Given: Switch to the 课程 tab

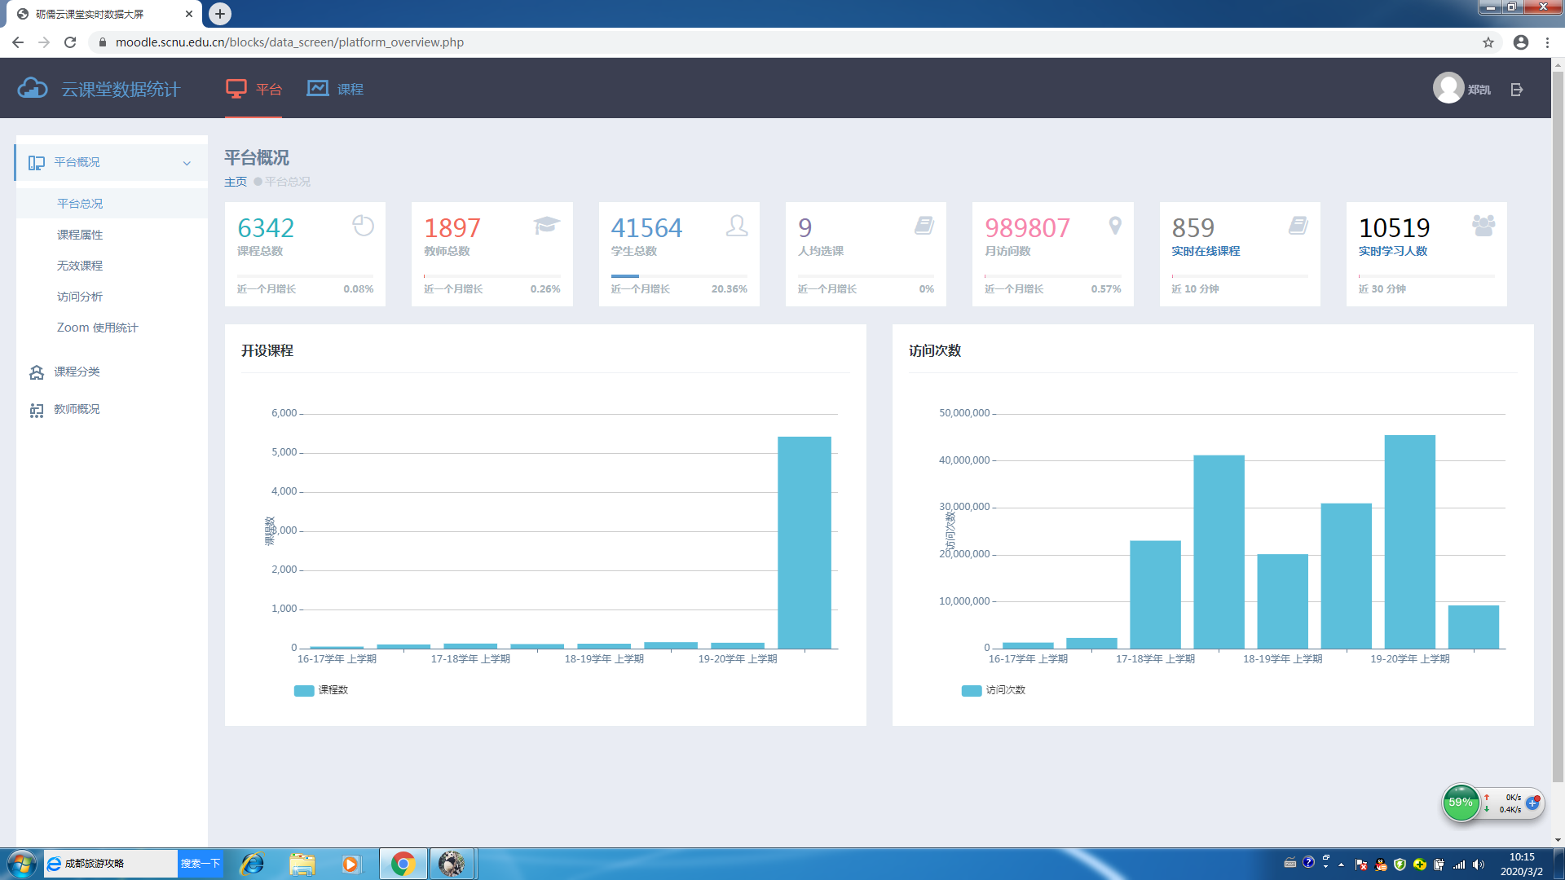Looking at the screenshot, I should point(335,89).
